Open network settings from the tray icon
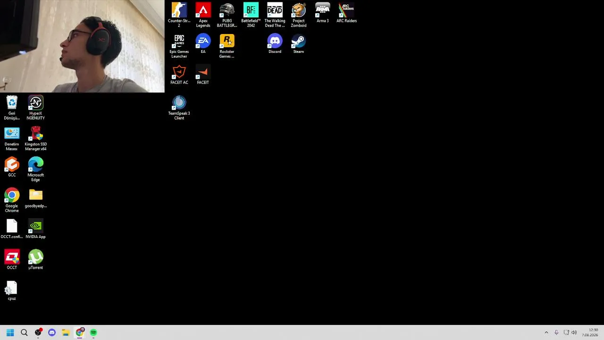The width and height of the screenshot is (604, 340). [566, 332]
